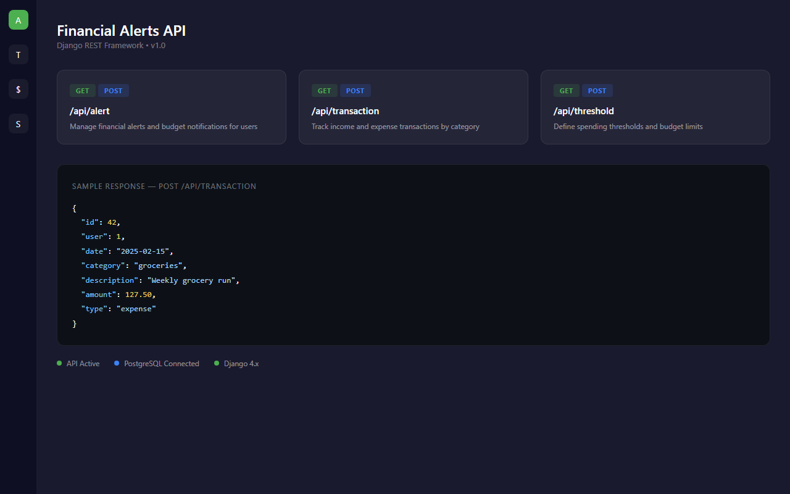
Task: Open the $ icon in the sidebar
Action: pyautogui.click(x=18, y=89)
